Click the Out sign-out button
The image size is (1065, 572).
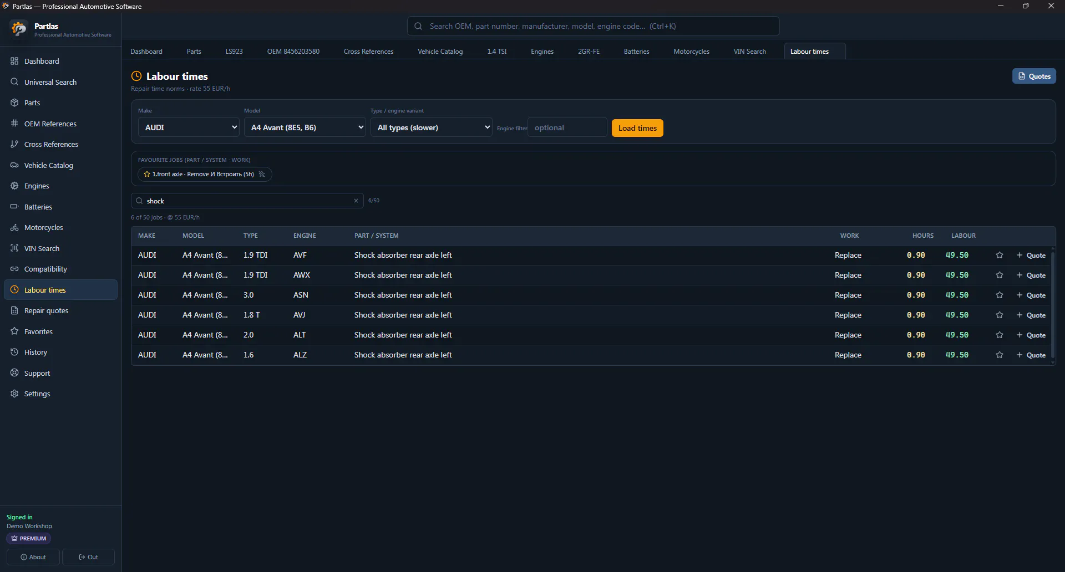(88, 557)
